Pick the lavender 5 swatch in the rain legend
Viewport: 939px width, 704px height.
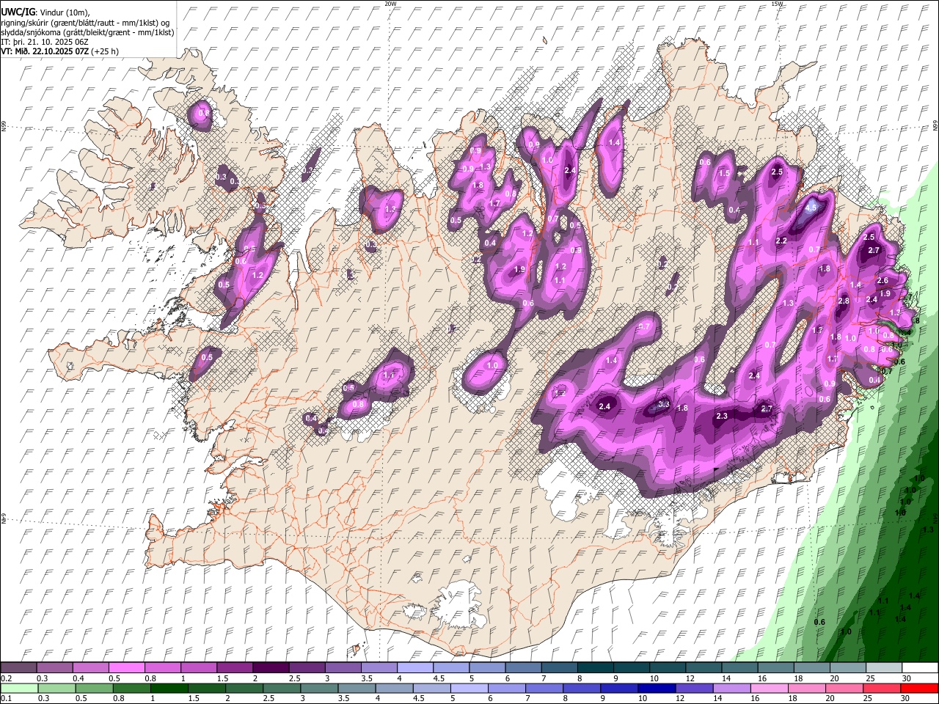click(x=468, y=688)
